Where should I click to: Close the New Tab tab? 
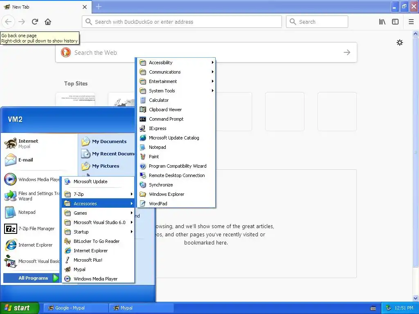[x=85, y=7]
